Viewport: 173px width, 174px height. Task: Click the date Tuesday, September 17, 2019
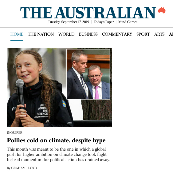69,22
